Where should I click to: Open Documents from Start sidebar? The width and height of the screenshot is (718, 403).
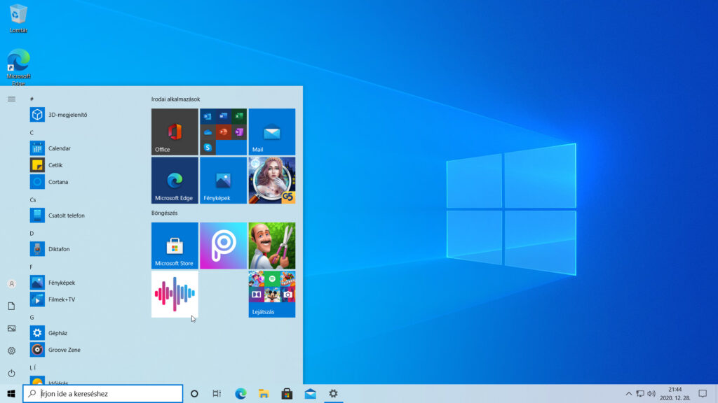(11, 306)
